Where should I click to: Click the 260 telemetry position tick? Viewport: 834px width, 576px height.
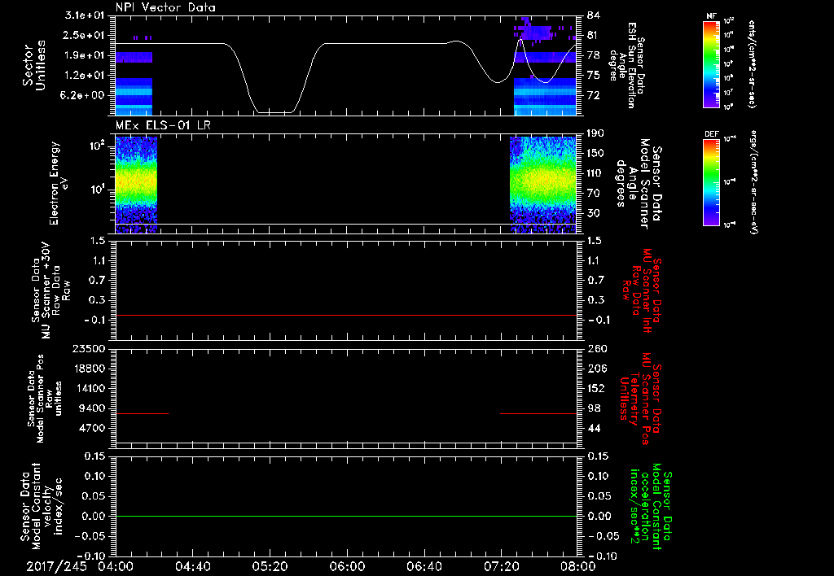coord(597,348)
